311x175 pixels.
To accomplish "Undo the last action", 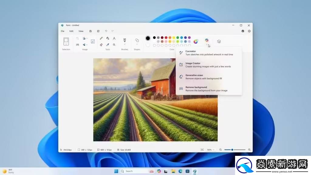I will click(106, 31).
